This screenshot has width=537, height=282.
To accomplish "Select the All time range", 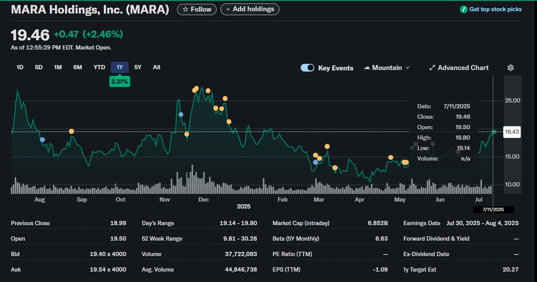I will (x=157, y=67).
